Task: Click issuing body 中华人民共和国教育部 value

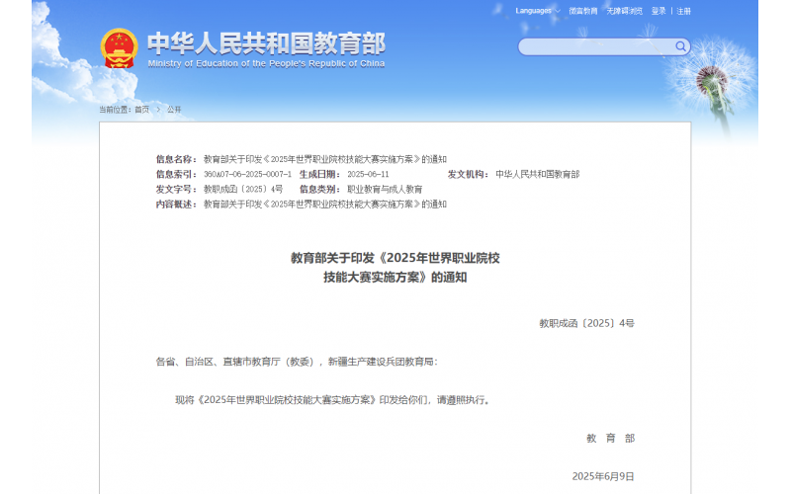Action: pyautogui.click(x=537, y=174)
